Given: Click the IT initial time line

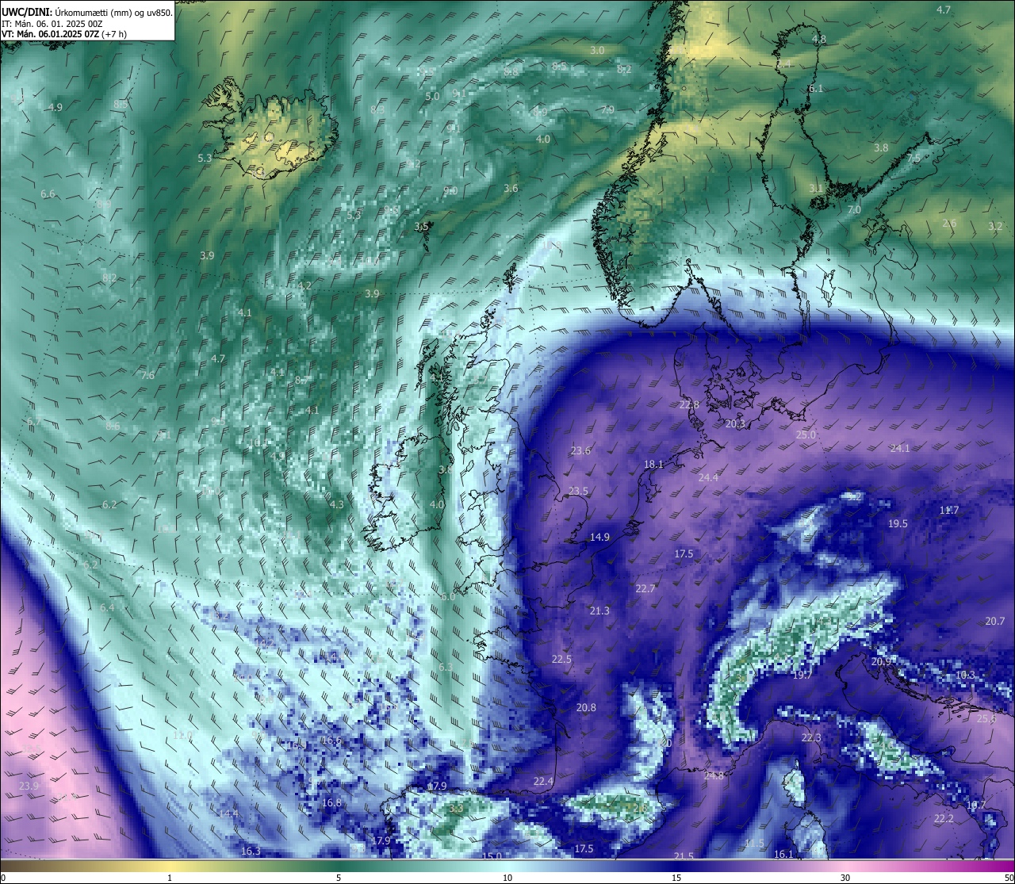Looking at the screenshot, I should [52, 24].
